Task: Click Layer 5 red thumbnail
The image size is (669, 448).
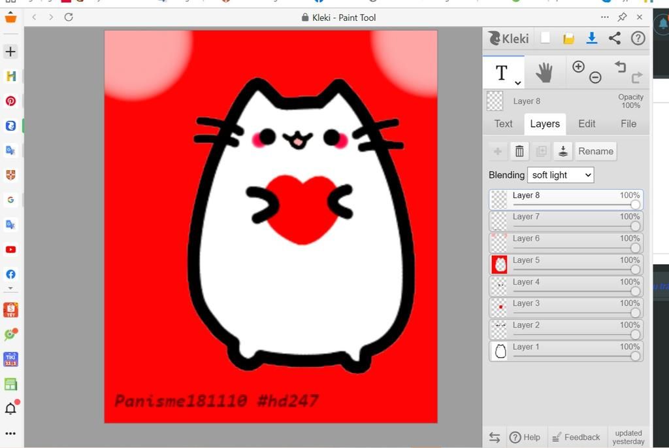Action: pyautogui.click(x=499, y=264)
